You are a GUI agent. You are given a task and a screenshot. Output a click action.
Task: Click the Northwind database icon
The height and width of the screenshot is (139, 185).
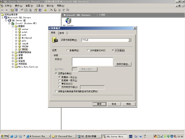(20, 38)
